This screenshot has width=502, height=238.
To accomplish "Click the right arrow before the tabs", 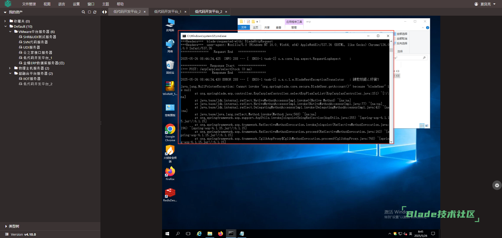I will pyautogui.click(x=106, y=12).
